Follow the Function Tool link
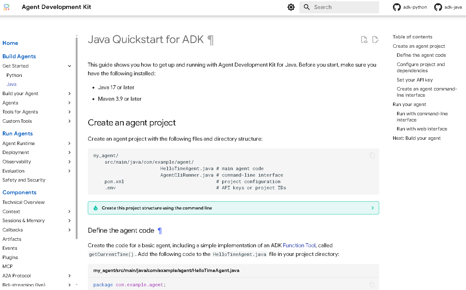 tap(299, 245)
